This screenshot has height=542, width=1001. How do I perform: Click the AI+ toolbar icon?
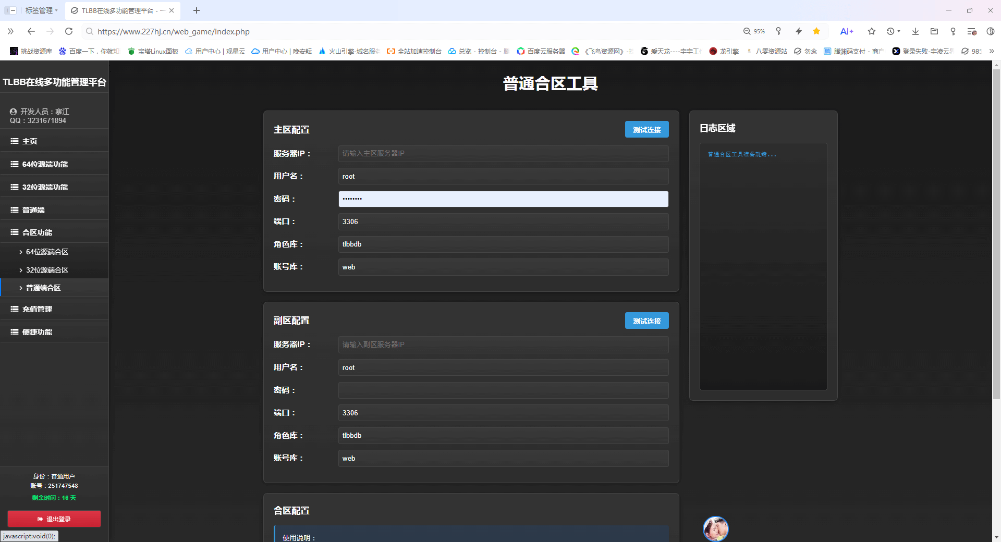[846, 31]
